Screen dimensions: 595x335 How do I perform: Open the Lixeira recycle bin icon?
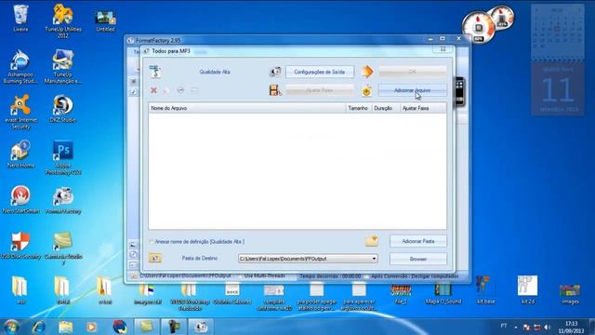(x=20, y=18)
